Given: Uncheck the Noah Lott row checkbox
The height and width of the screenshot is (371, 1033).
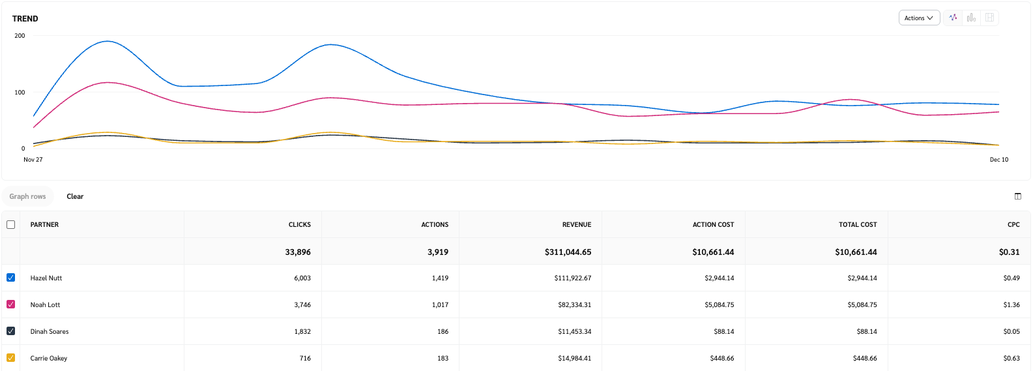Looking at the screenshot, I should 11,304.
